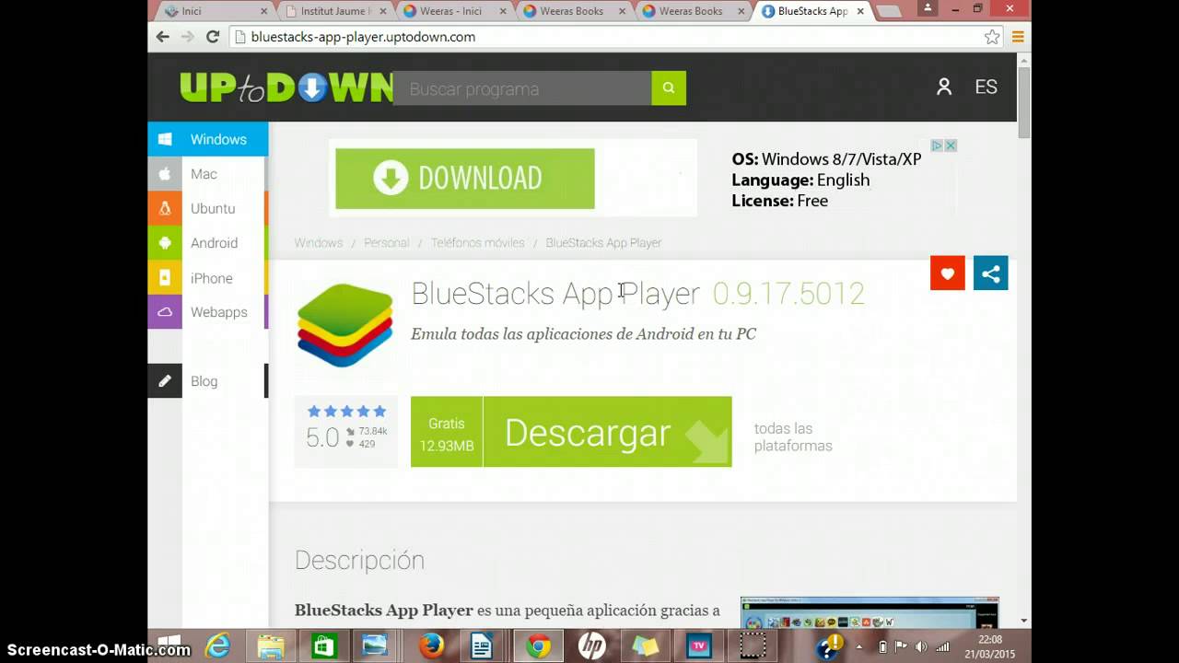Click the Teléfonos móviles breadcrumb link
The width and height of the screenshot is (1179, 663).
tap(477, 243)
